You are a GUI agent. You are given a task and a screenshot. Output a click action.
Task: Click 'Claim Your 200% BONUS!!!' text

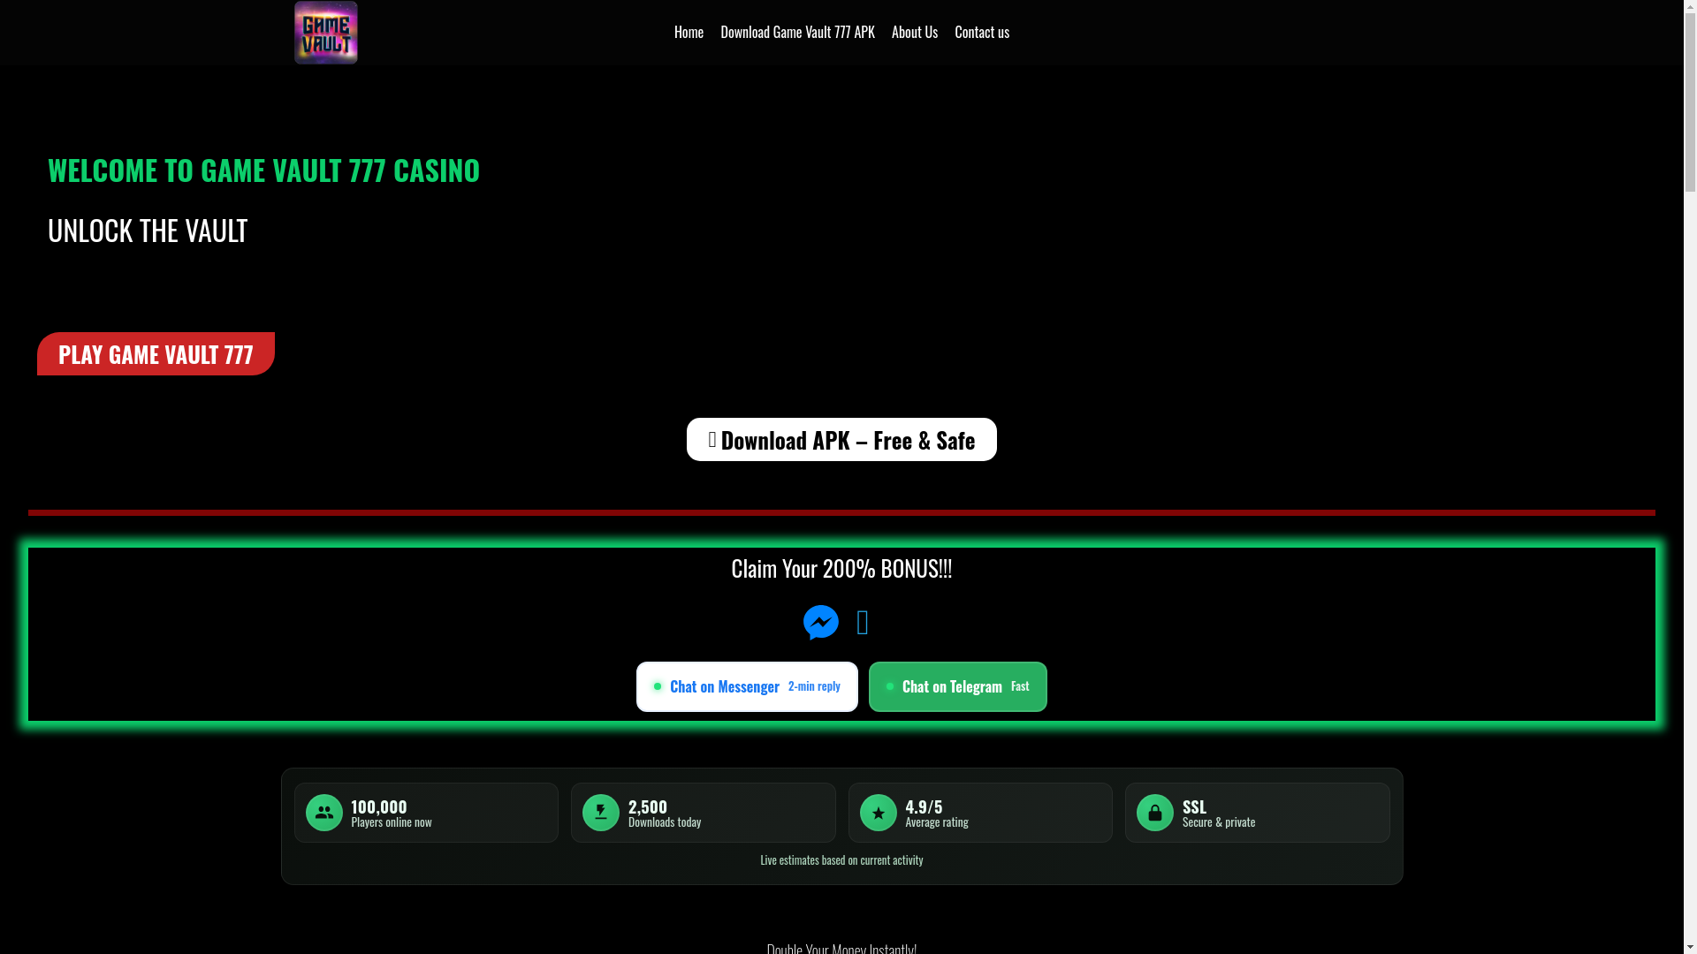tap(841, 568)
